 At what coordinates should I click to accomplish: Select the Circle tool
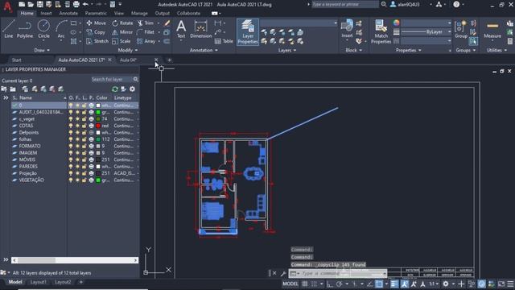click(43, 29)
